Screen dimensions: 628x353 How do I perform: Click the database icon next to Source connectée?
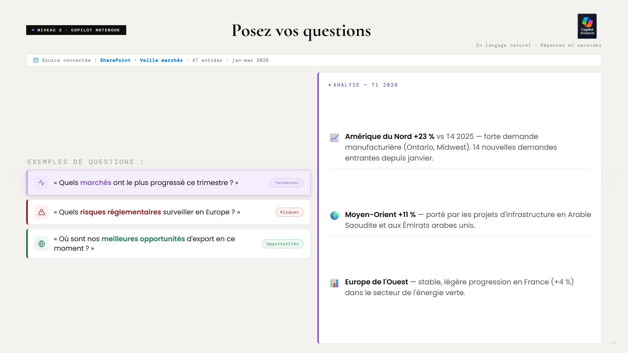pyautogui.click(x=36, y=60)
